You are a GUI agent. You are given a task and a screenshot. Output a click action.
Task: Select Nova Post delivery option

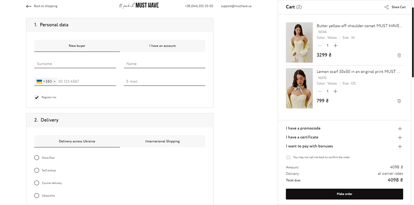(x=37, y=158)
